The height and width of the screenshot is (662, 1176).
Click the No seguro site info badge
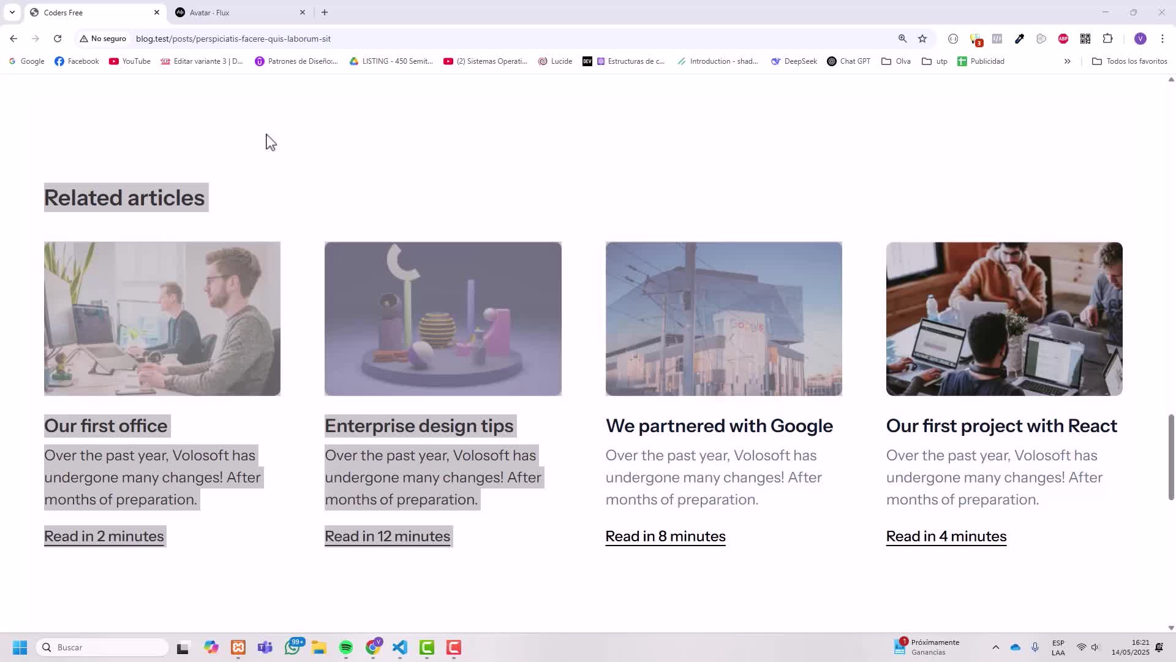click(x=103, y=39)
